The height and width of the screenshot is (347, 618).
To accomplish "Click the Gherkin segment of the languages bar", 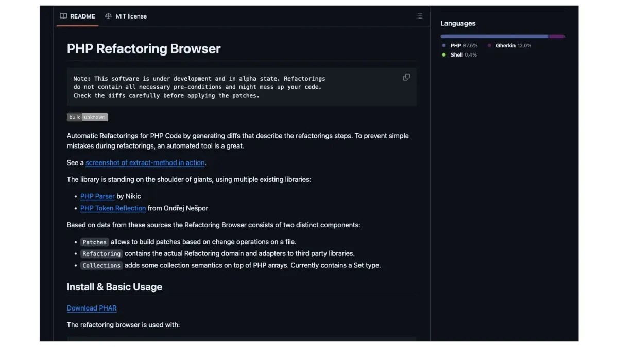I will [556, 36].
